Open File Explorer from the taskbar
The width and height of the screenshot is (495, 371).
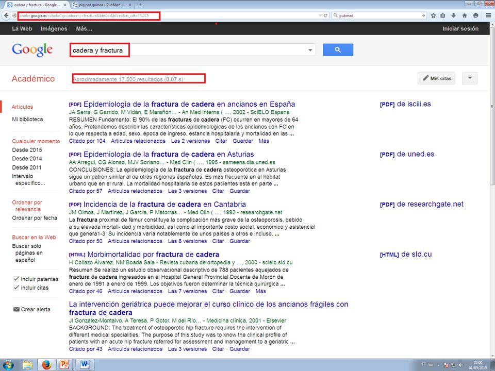[27, 365]
